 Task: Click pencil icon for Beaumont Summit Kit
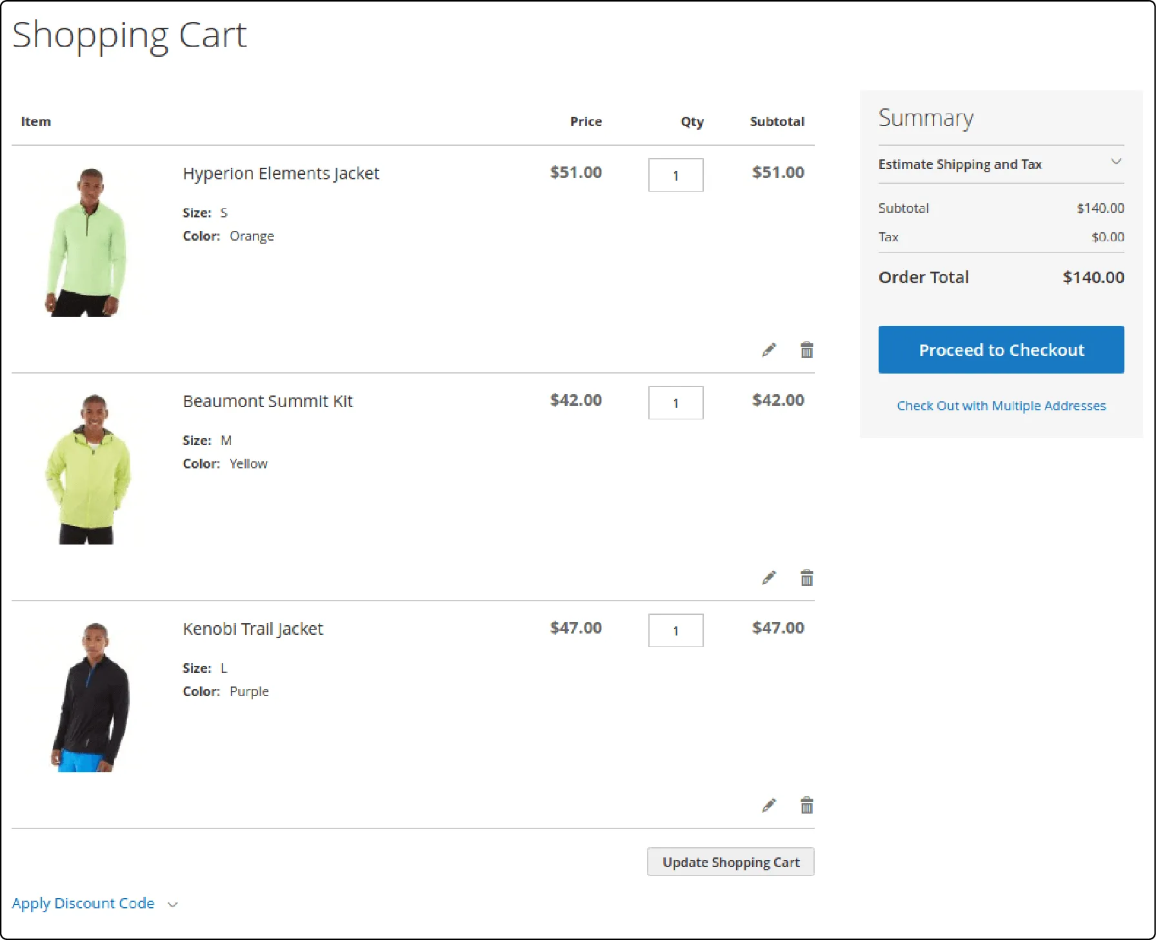point(768,578)
